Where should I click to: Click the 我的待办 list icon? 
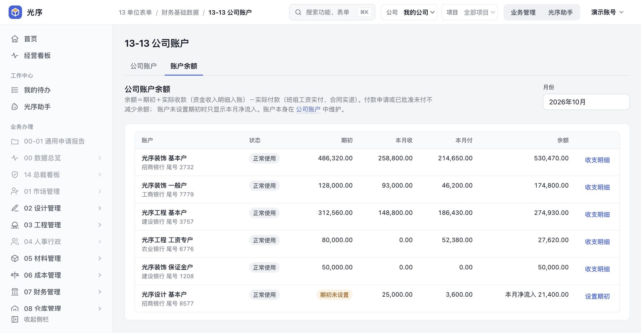(x=15, y=90)
